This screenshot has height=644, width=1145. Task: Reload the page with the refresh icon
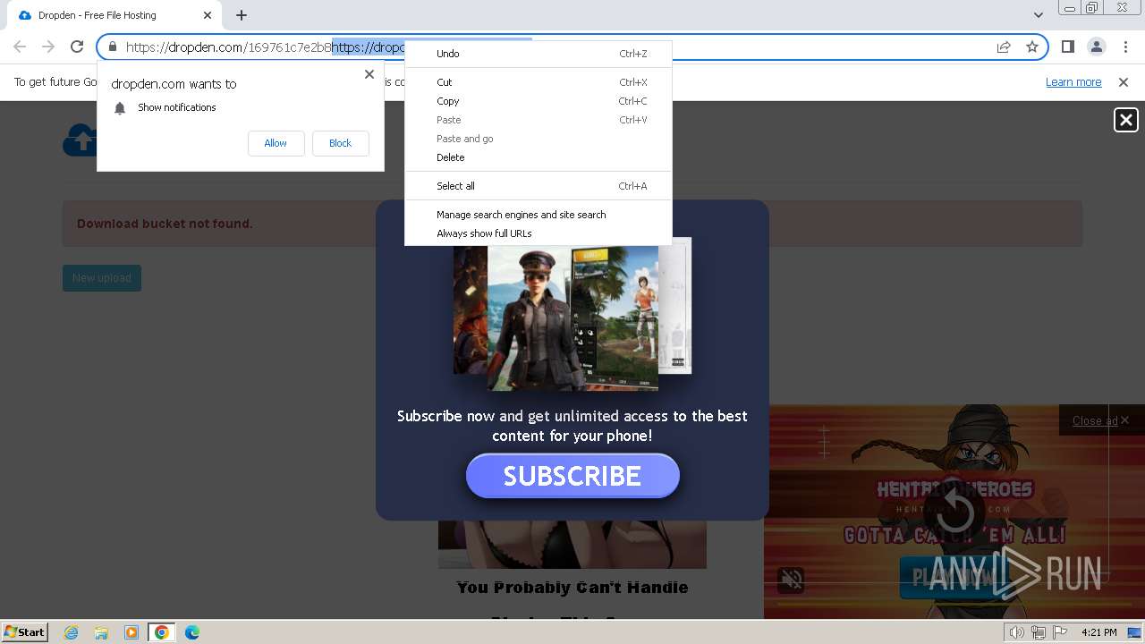pos(77,47)
